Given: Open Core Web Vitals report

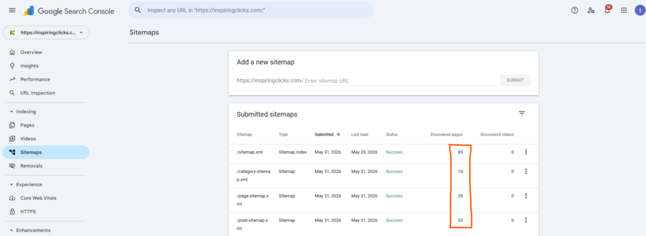Looking at the screenshot, I should pos(38,198).
